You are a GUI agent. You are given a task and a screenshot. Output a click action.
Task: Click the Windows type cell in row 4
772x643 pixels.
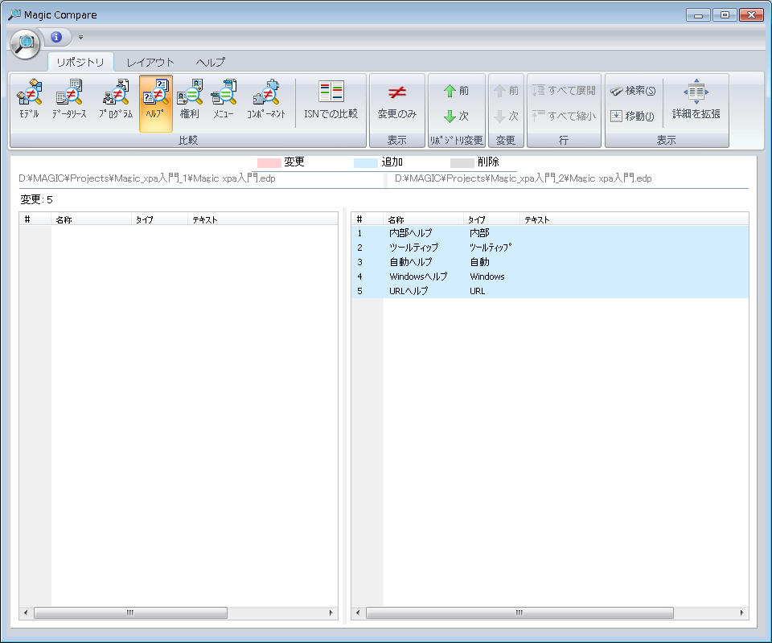(487, 276)
